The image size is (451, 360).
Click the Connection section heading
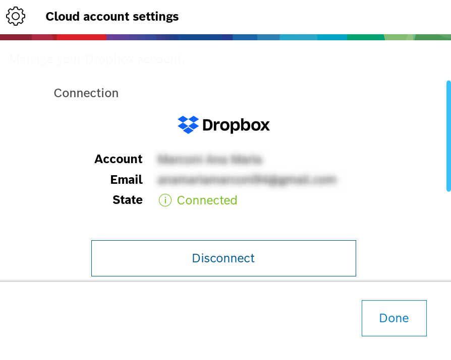pyautogui.click(x=86, y=93)
